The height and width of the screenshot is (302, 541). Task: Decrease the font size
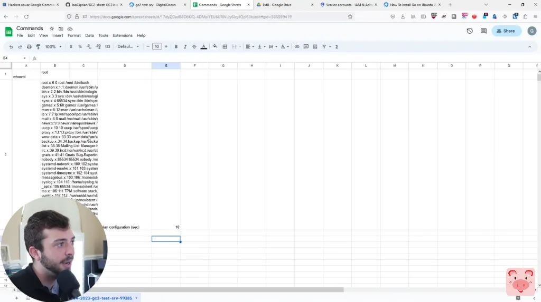point(148,47)
